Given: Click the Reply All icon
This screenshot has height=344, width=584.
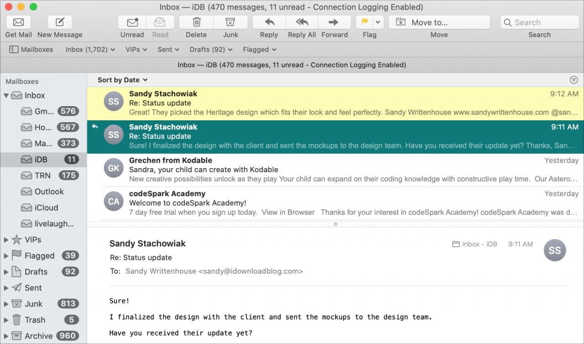Looking at the screenshot, I should [x=302, y=22].
